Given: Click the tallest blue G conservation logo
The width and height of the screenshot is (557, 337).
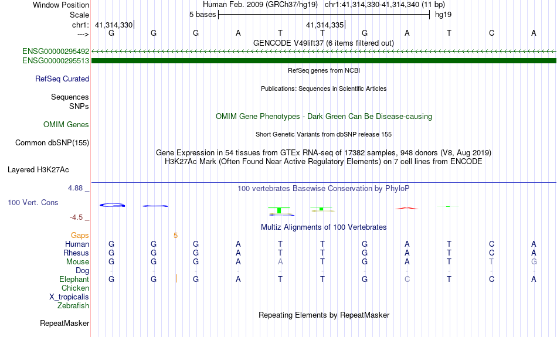Looking at the screenshot, I should point(112,205).
